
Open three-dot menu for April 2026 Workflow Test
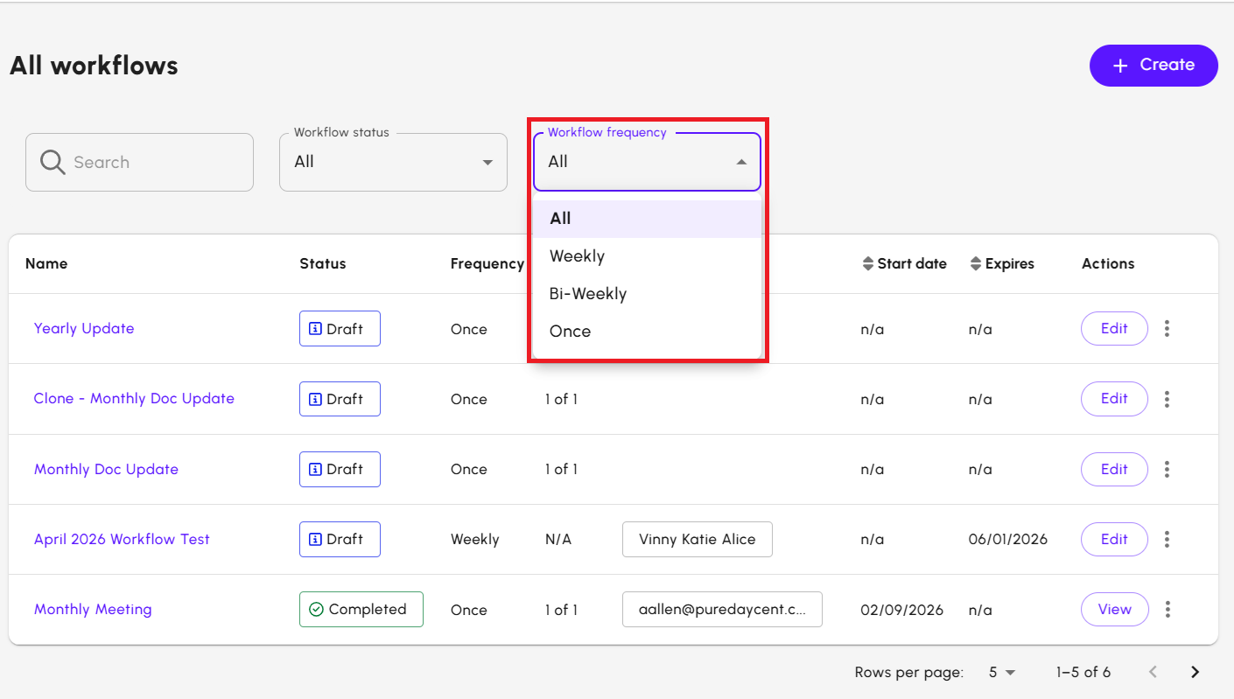click(x=1167, y=540)
